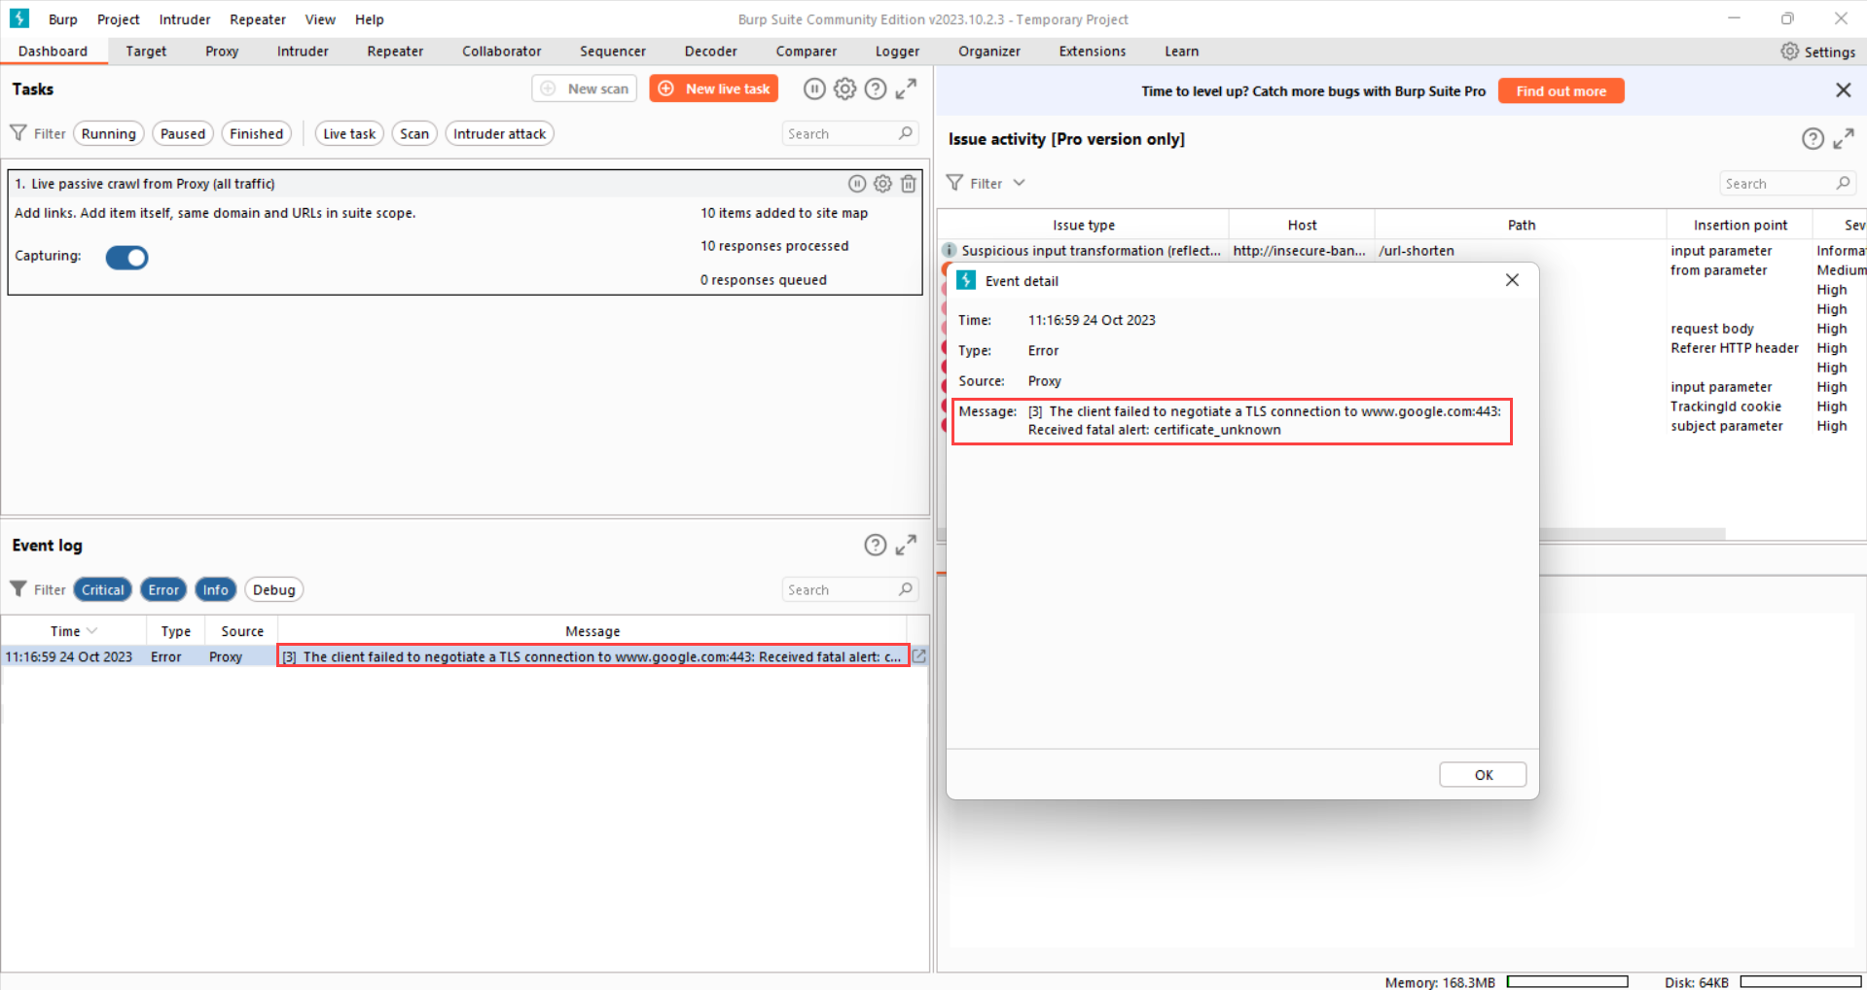Pause all tasks using the Tasks header icon
Image resolution: width=1867 pixels, height=990 pixels.
pyautogui.click(x=814, y=89)
